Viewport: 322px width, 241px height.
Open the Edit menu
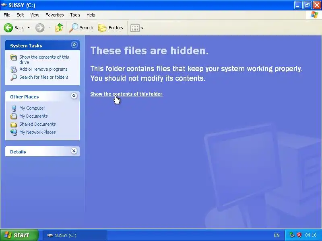[20, 15]
